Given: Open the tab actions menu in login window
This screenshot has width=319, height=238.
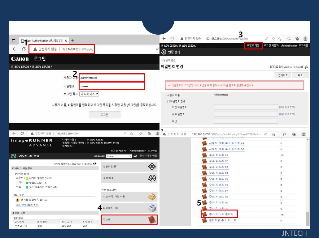Looking at the screenshot, I should pos(14,40).
